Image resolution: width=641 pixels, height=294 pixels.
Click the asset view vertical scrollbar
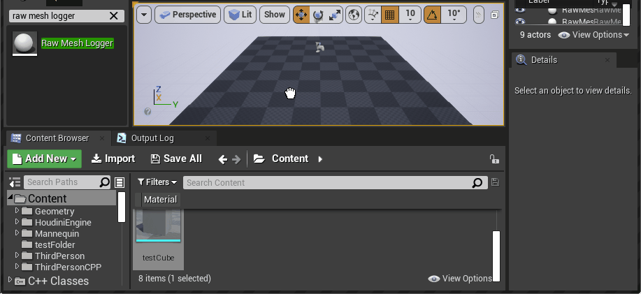tap(496, 256)
